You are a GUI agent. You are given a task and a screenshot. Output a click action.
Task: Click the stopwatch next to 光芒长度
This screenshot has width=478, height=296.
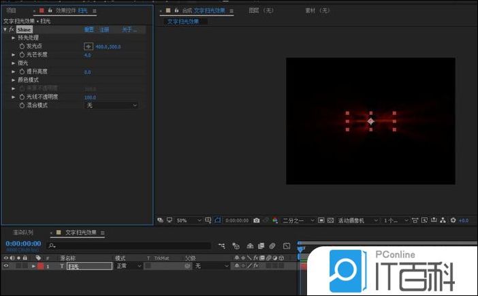click(21, 54)
